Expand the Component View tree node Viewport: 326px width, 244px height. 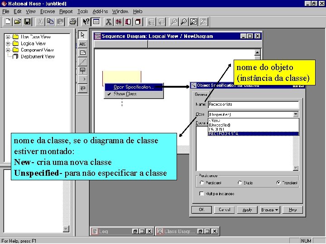pyautogui.click(x=8, y=50)
